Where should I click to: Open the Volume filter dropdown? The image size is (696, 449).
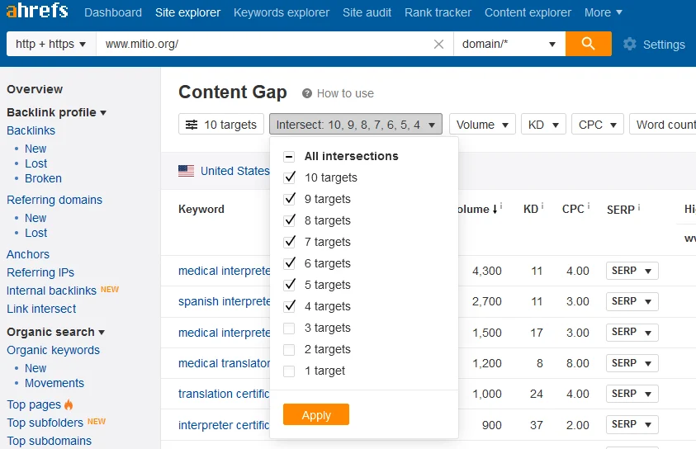pos(482,125)
